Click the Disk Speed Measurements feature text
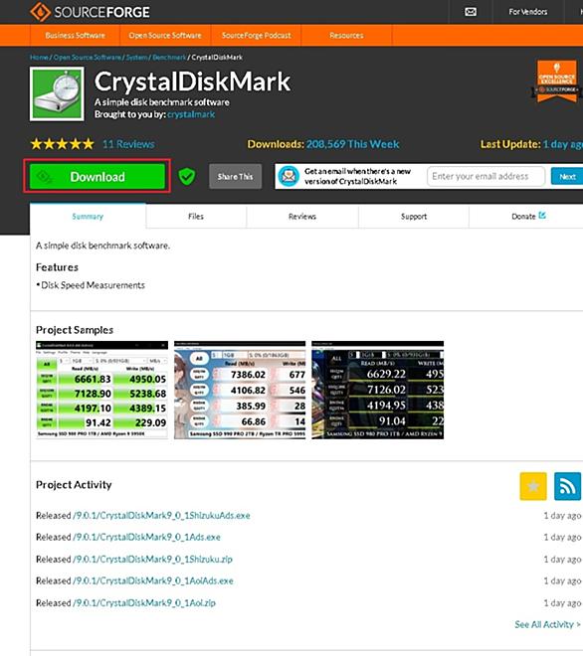This screenshot has height=656, width=583. (93, 285)
